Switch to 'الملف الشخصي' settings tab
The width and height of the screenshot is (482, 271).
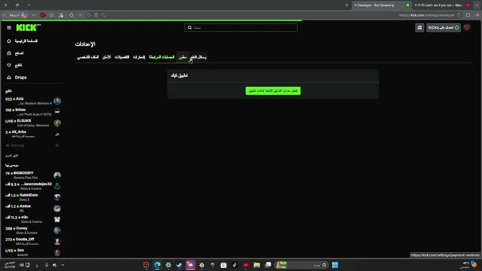pos(88,57)
